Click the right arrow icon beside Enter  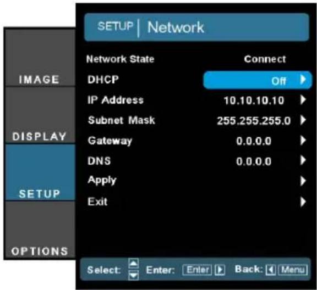(220, 270)
